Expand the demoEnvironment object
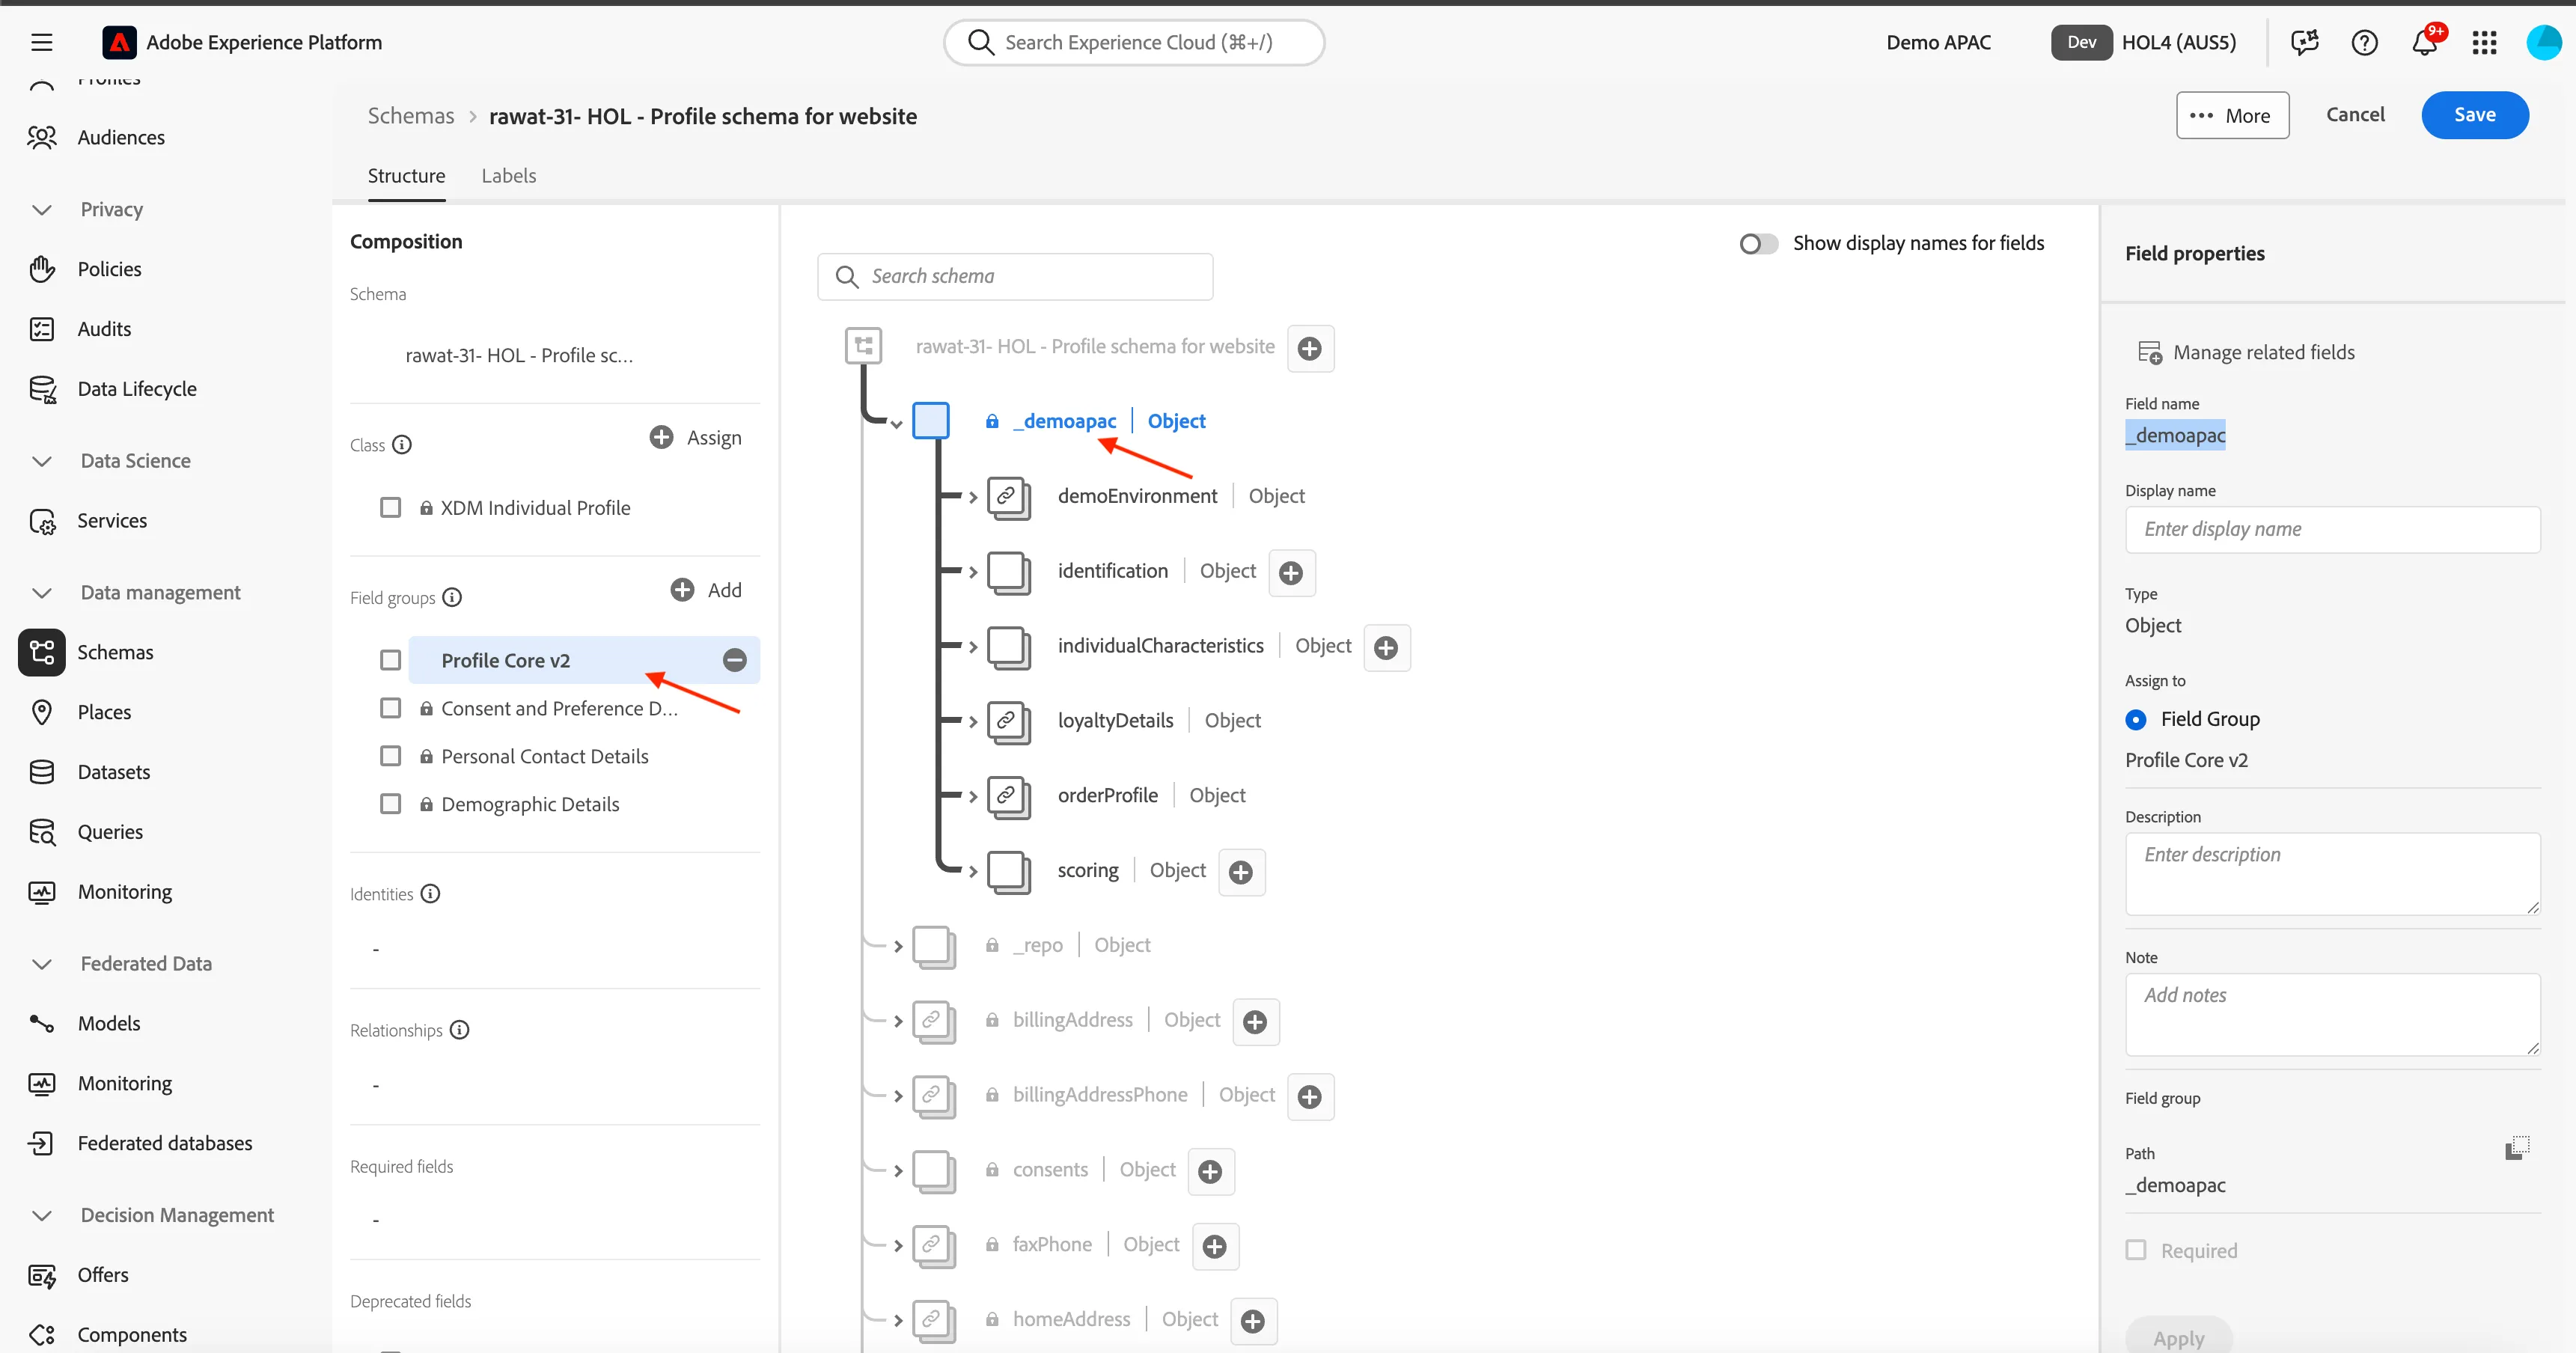 click(972, 497)
